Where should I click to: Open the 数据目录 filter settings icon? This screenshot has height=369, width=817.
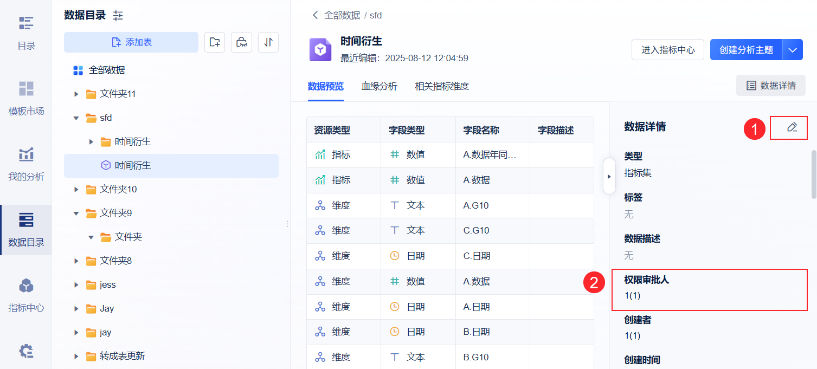tap(118, 16)
